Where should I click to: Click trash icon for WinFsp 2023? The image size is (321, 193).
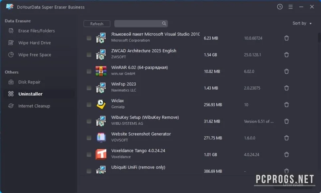point(286,88)
